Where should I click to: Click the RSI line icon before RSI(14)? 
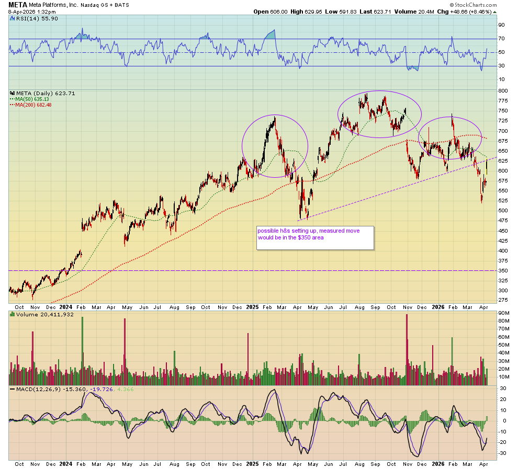coord(13,18)
